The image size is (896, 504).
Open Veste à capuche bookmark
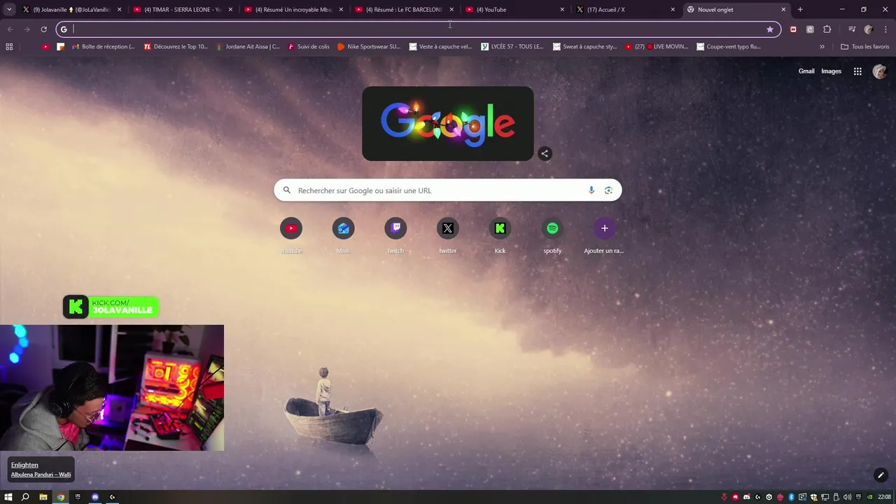point(440,47)
